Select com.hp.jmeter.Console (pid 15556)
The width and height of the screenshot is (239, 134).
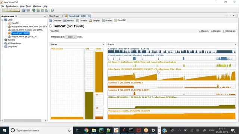point(27,30)
